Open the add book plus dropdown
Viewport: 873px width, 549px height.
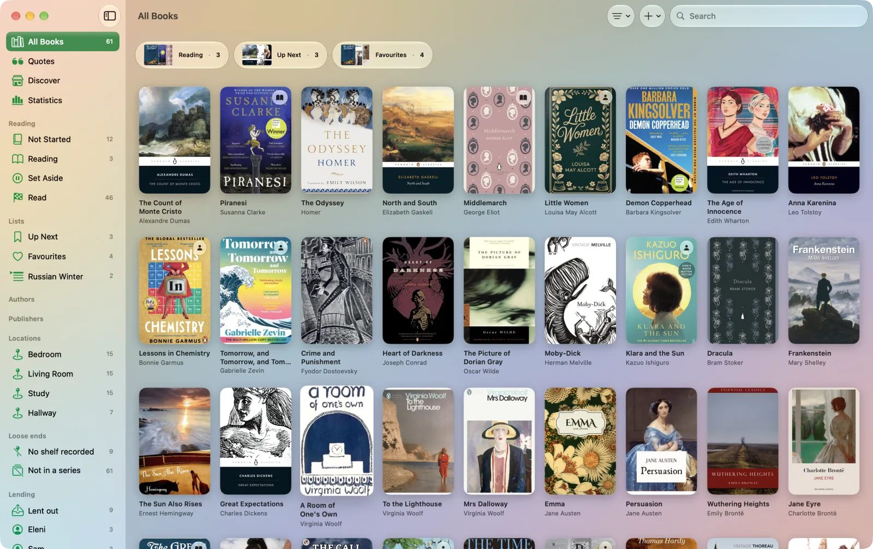tap(652, 16)
